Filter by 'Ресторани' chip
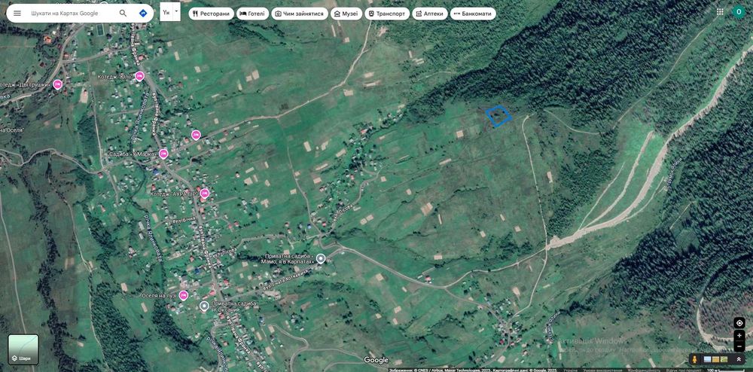 [212, 14]
